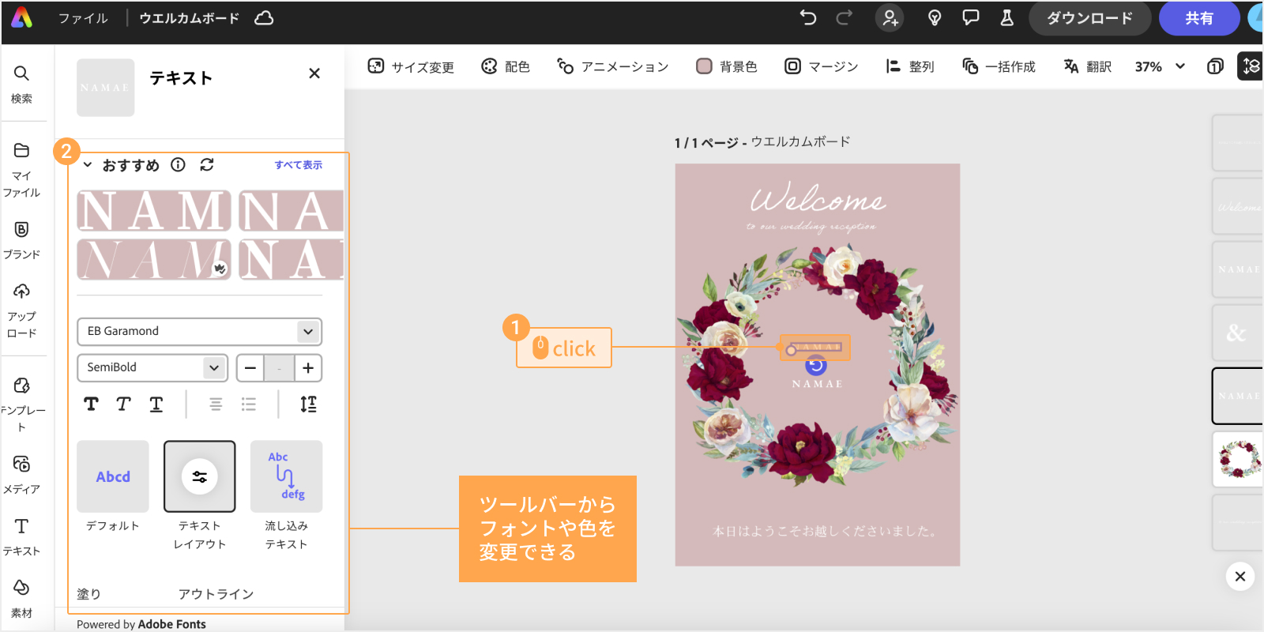Screen dimensions: 1264x632
Task: Click the 背景色 color swatch
Action: pos(704,66)
